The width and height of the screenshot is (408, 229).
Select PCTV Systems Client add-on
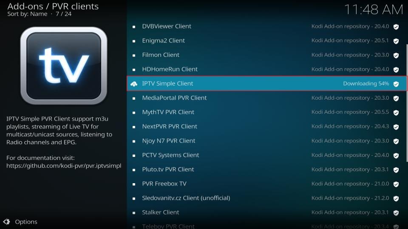coord(266,155)
